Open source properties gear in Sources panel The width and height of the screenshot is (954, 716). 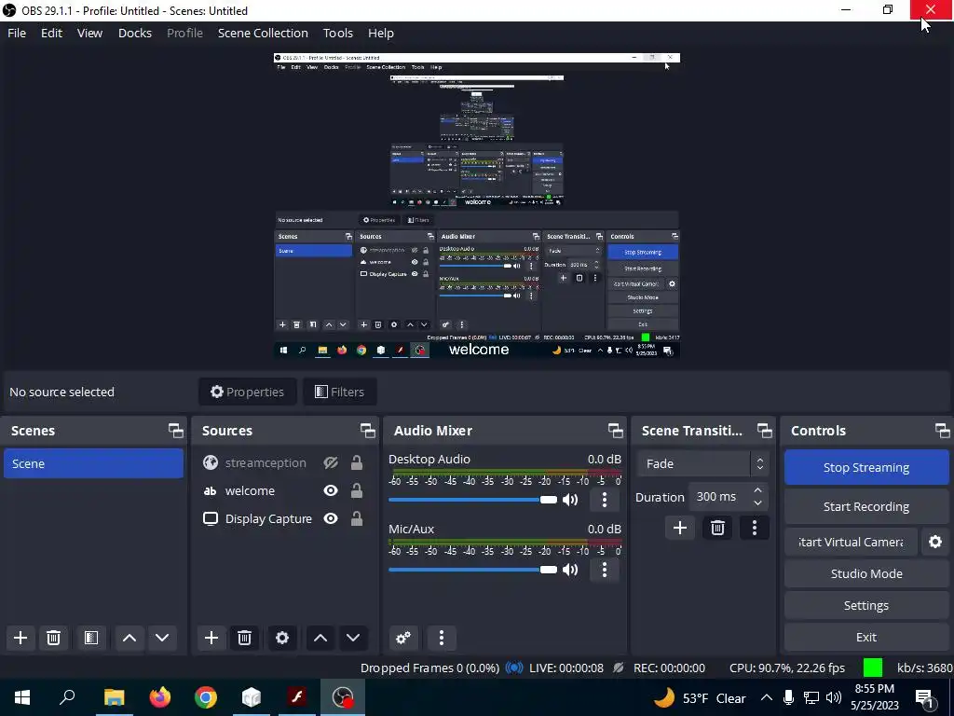[282, 638]
